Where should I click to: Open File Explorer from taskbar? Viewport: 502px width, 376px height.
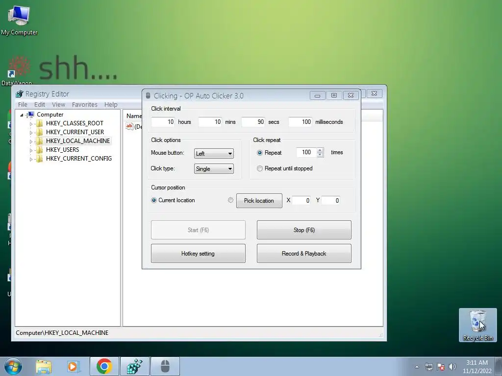44,366
